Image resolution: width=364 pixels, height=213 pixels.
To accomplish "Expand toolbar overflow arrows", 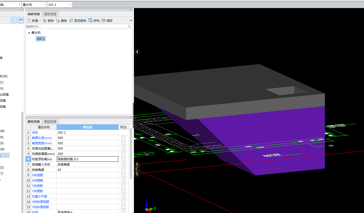I will coord(131,21).
